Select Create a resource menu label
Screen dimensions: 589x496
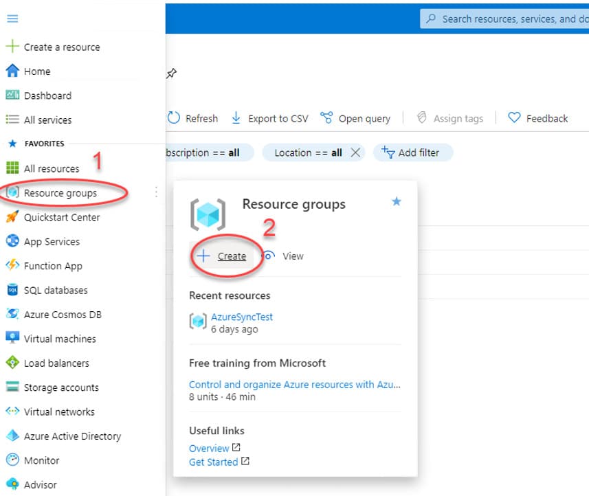[x=62, y=47]
